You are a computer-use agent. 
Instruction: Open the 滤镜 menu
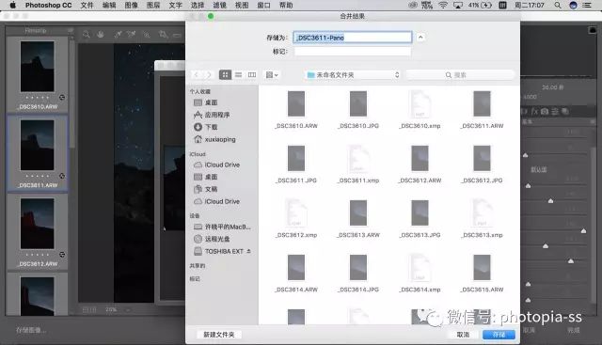click(219, 5)
